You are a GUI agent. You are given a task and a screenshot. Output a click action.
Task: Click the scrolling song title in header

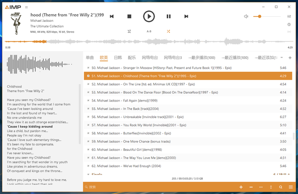coord(67,15)
